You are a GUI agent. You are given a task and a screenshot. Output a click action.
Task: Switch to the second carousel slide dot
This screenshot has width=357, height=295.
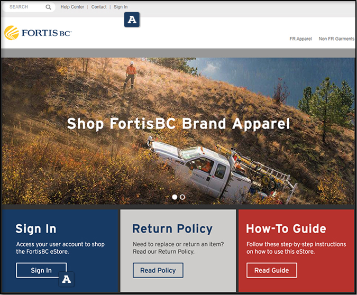[x=182, y=197]
